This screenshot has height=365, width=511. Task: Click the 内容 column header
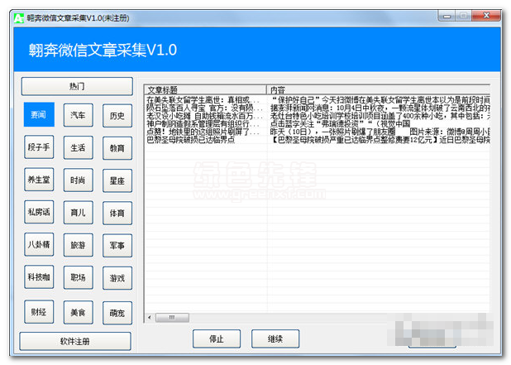(378, 89)
